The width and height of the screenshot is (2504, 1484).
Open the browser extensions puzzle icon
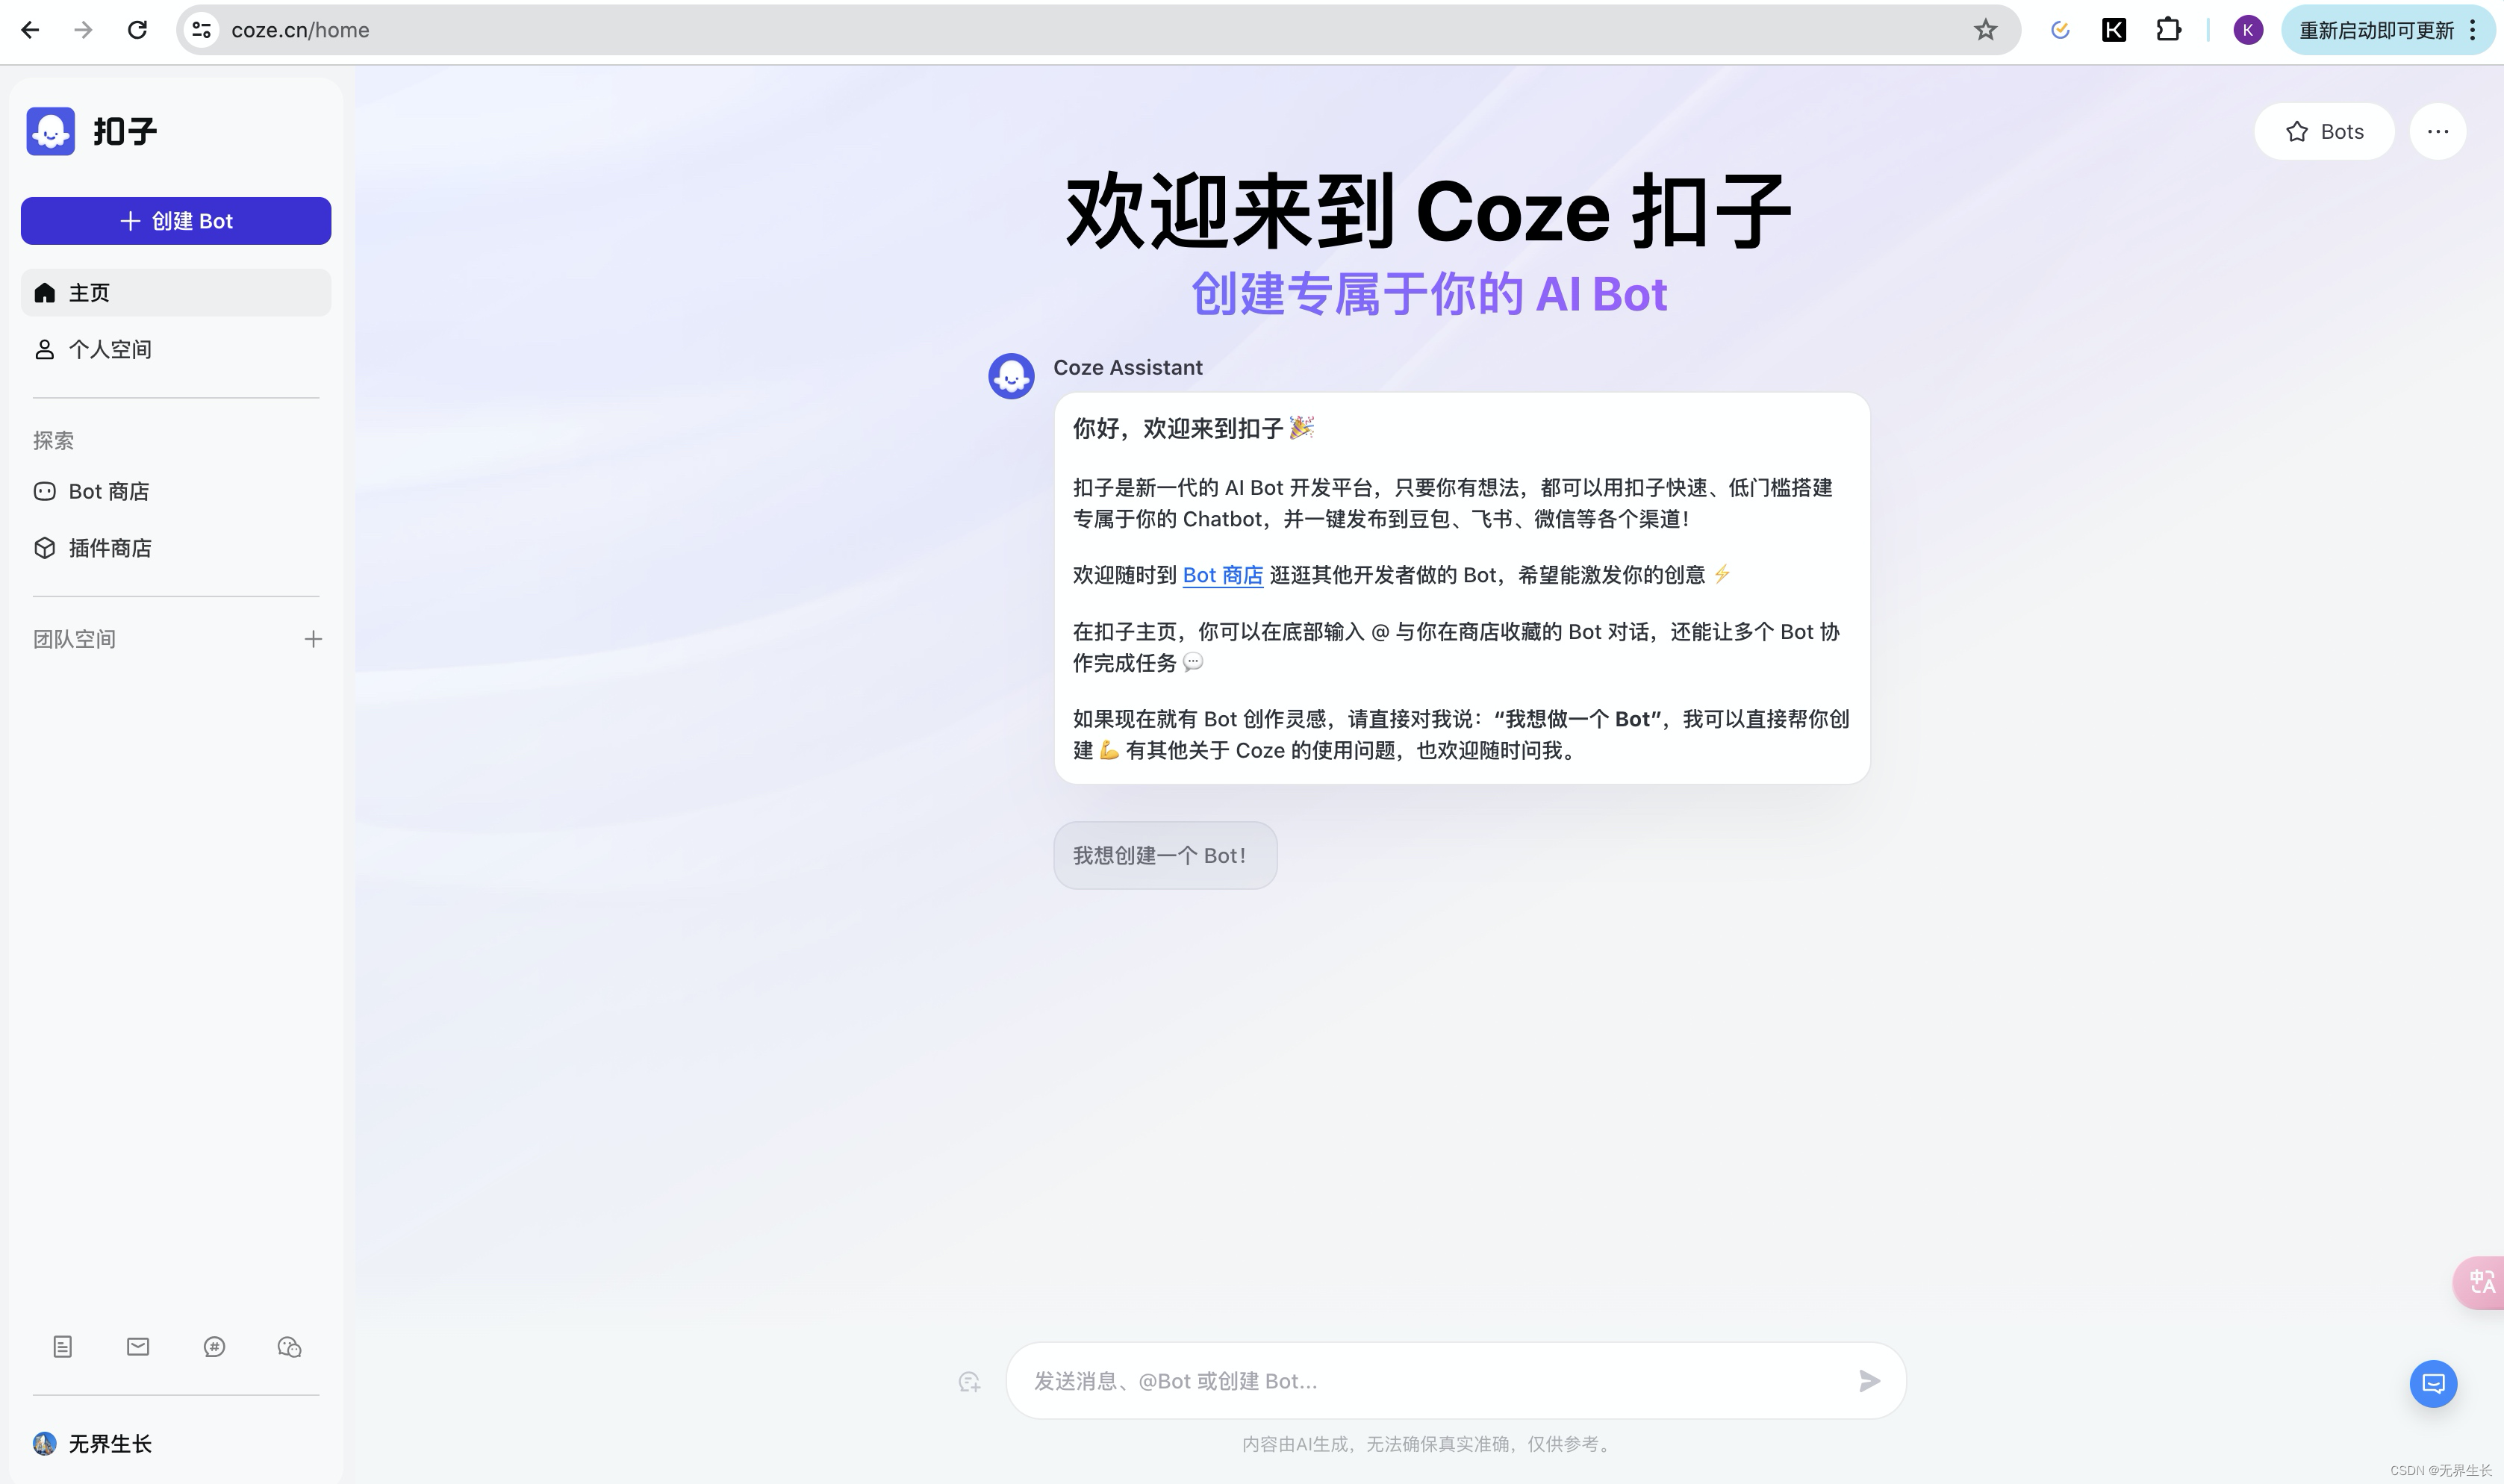tap(2168, 30)
